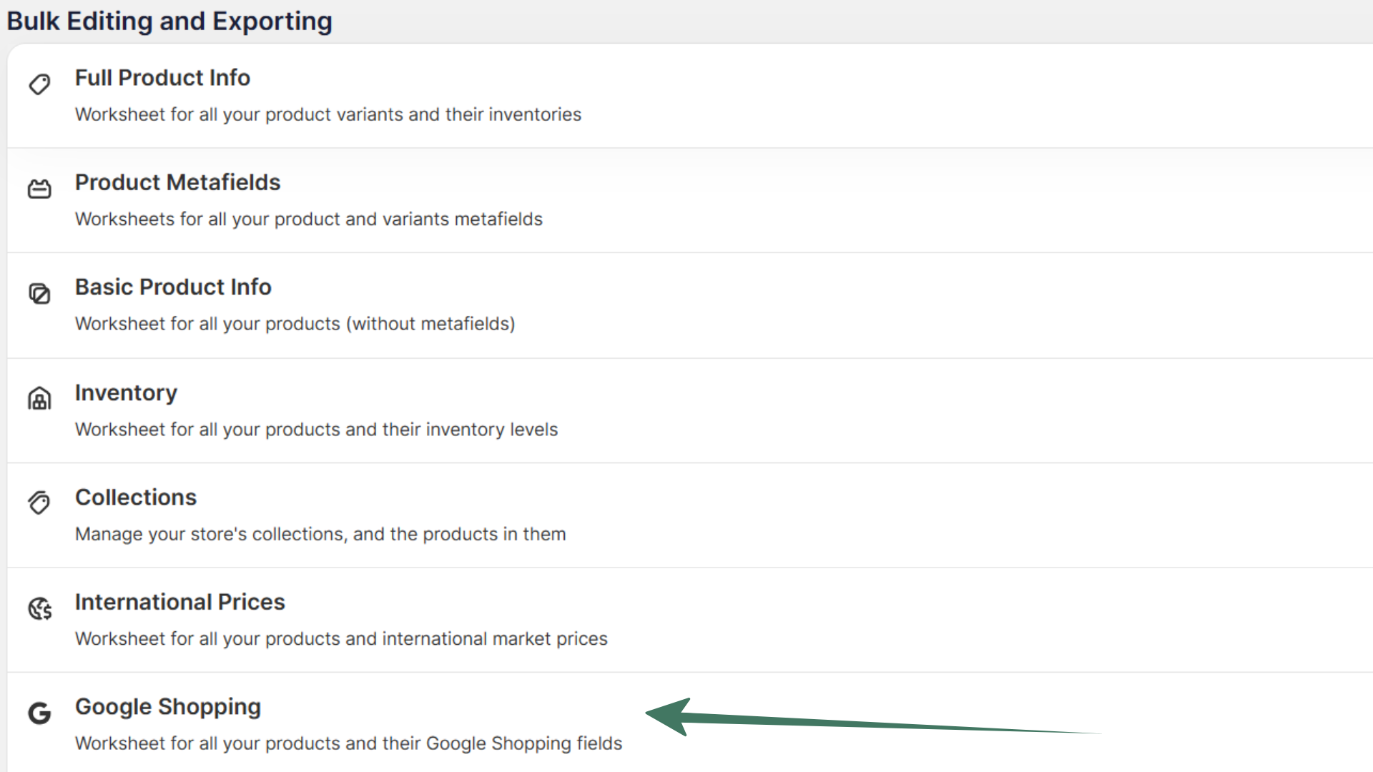Select the Product Metafields export option
Screen dimensions: 1373x772
[177, 182]
